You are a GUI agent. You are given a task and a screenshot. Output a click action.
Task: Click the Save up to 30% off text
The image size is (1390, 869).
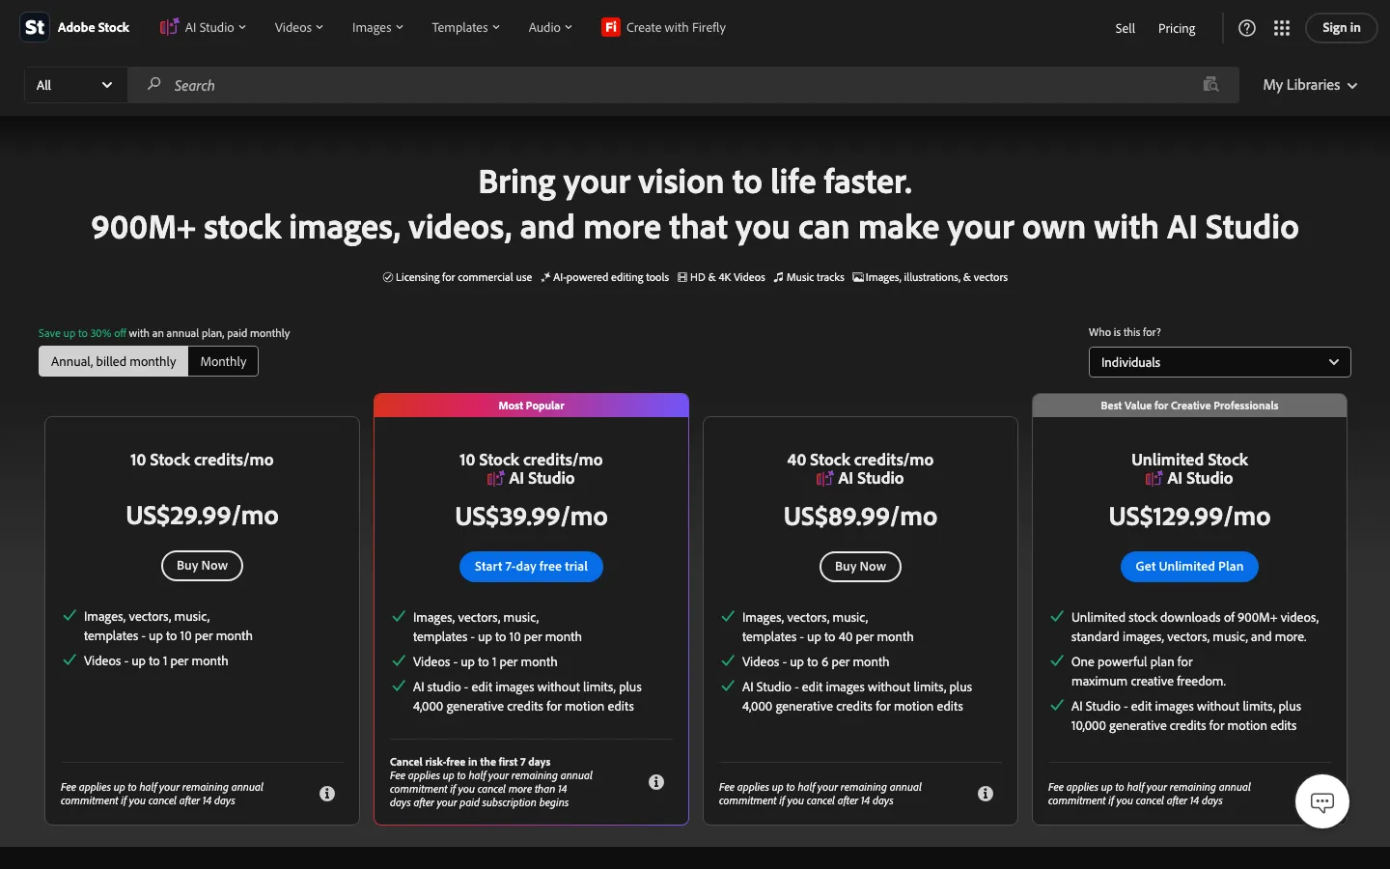[x=82, y=333]
